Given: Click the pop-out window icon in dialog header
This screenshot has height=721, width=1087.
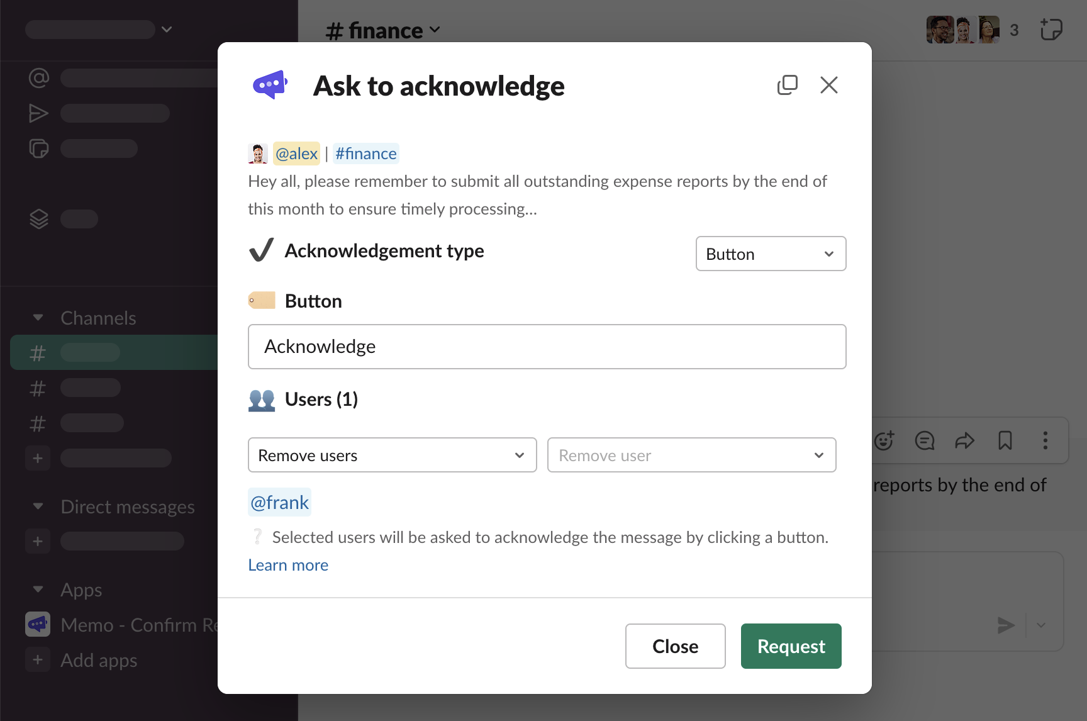Looking at the screenshot, I should tap(787, 85).
